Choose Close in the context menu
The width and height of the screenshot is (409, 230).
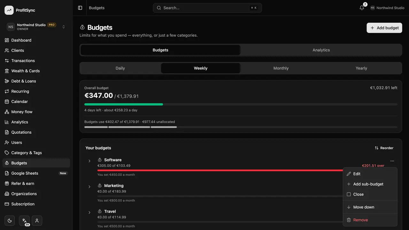(370, 194)
